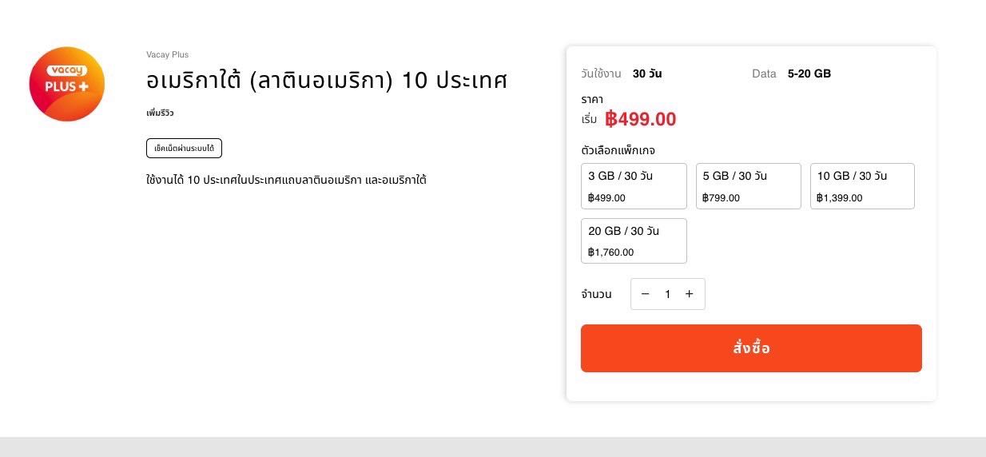Click the สั่งซื้อ order button
Image resolution: width=986 pixels, height=457 pixels.
[x=751, y=348]
